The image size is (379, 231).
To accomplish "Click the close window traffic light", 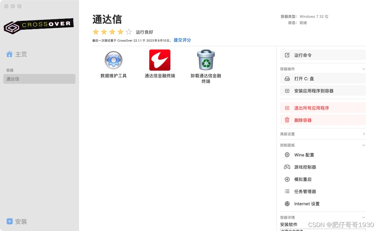I will 6,6.
